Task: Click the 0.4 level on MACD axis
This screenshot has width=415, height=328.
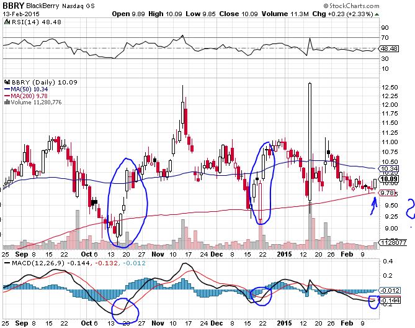Action: pyautogui.click(x=388, y=262)
